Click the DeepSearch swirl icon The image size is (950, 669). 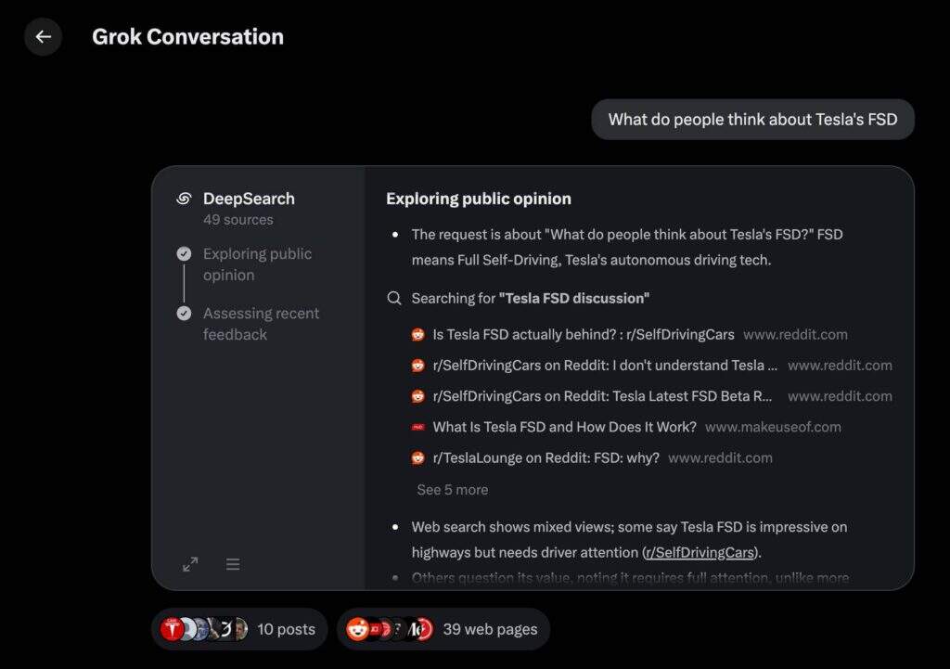tap(184, 199)
